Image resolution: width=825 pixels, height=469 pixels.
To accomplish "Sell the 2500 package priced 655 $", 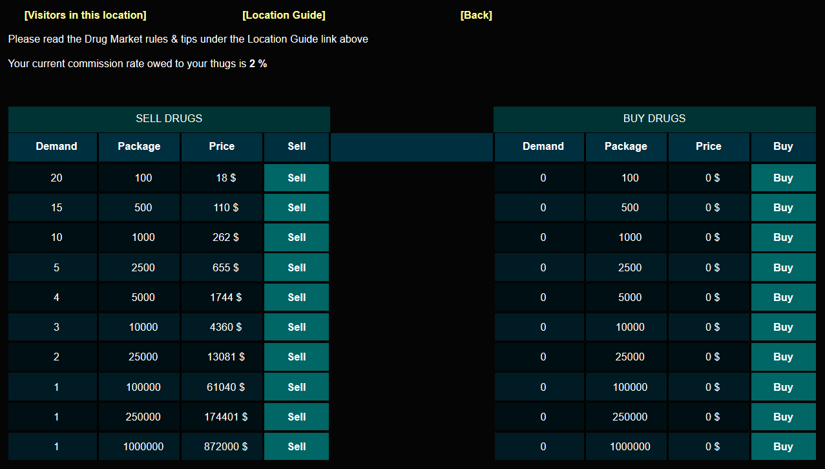I will (297, 267).
